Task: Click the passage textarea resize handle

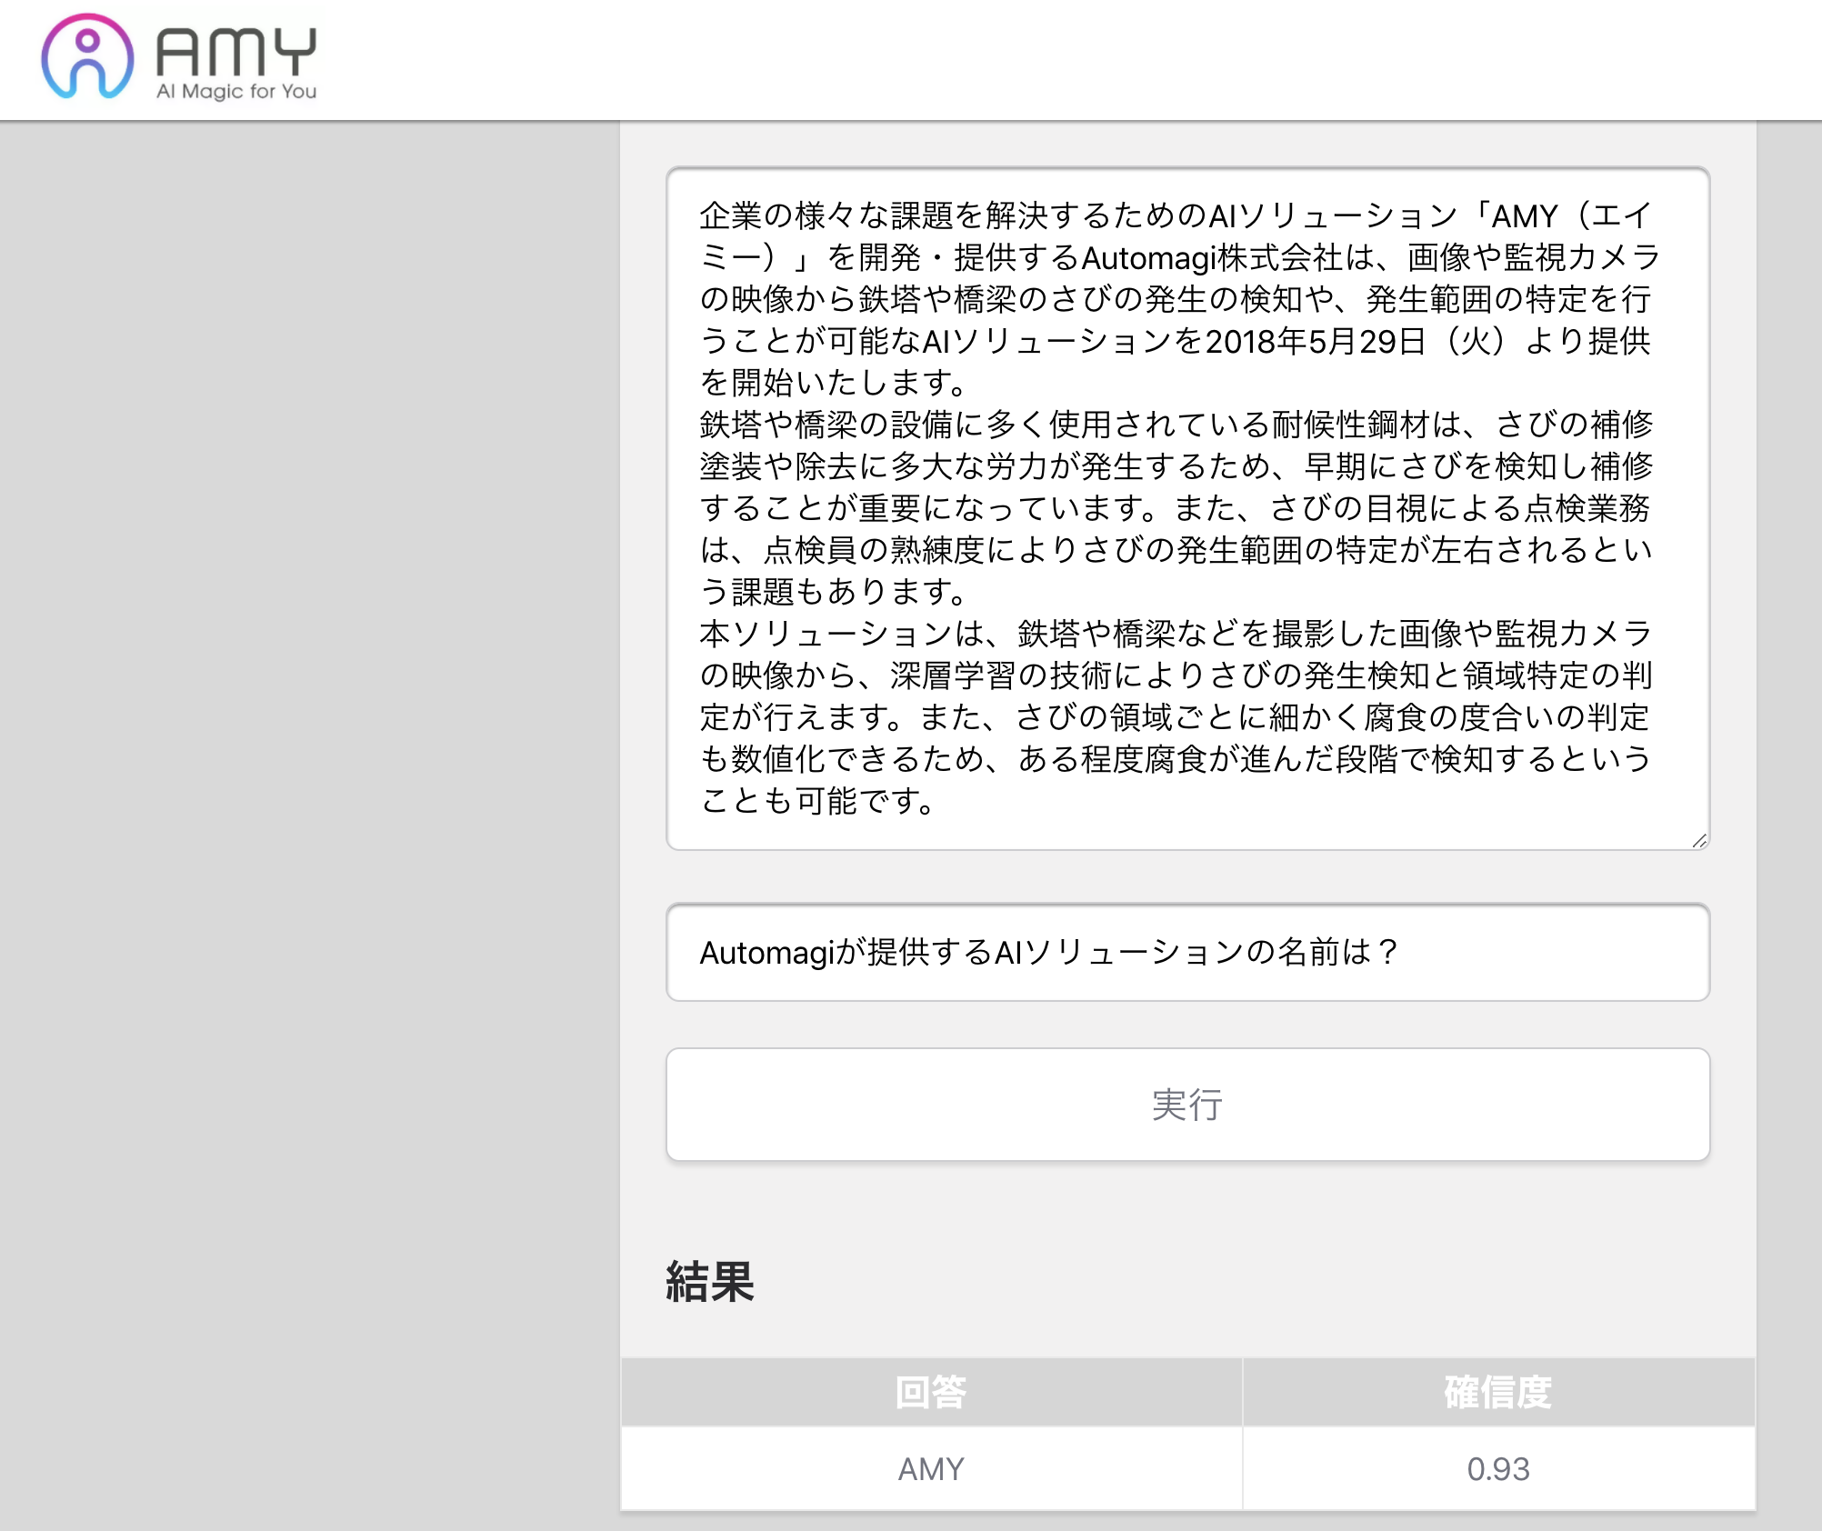Action: (1698, 840)
